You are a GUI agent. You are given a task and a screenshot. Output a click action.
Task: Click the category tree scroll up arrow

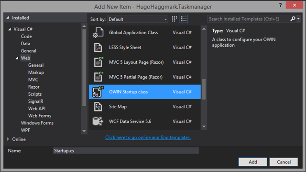(84, 26)
